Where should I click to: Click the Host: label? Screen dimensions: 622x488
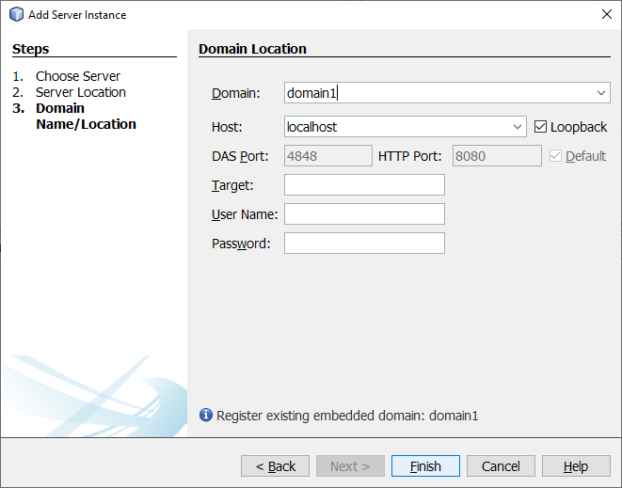point(227,127)
